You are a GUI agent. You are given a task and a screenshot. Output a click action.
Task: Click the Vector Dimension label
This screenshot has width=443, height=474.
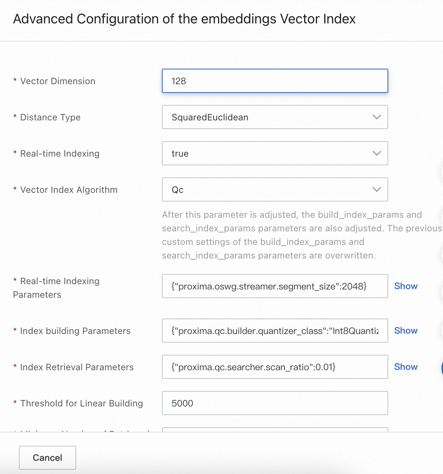tap(58, 81)
